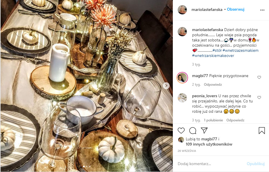Screen dimensions: 269x172
Task: Open peonia_lovers' profile picture
Action: click(182, 98)
